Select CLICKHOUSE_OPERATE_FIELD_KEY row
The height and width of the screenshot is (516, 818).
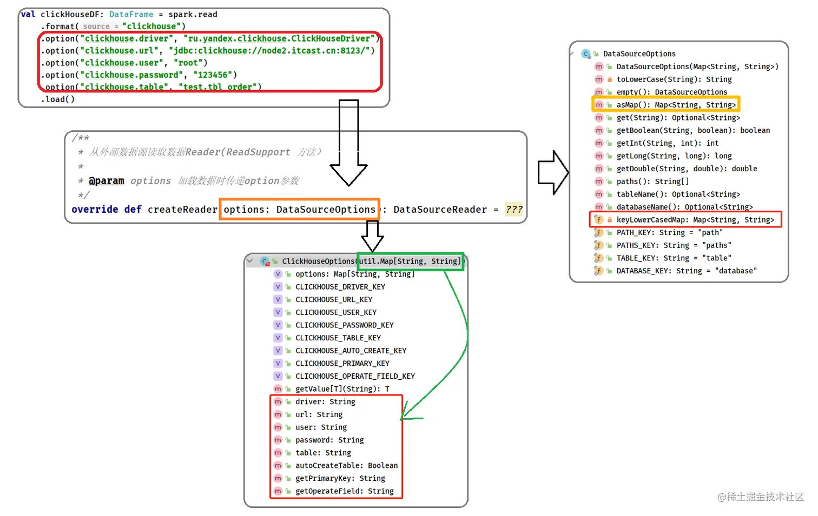345,376
